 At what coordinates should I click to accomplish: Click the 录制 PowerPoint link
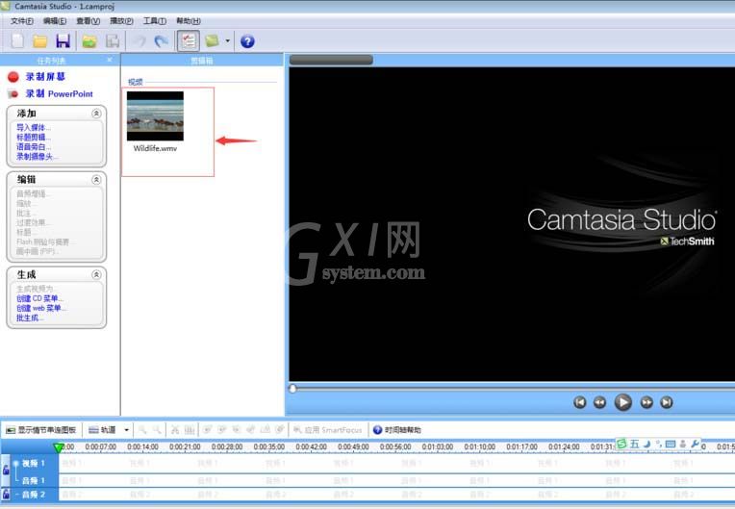point(59,93)
